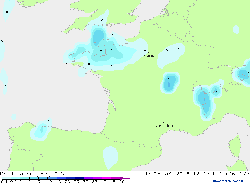Click the Dourbies location label
250x183 pixels.
pyautogui.click(x=164, y=126)
